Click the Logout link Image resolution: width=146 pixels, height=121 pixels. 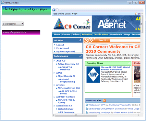(60, 45)
